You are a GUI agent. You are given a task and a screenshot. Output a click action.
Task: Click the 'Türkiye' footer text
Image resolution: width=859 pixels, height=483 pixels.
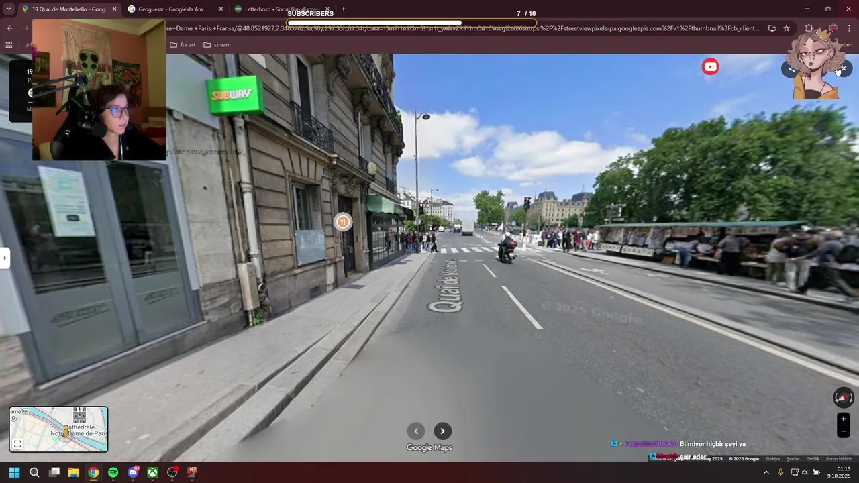(773, 459)
